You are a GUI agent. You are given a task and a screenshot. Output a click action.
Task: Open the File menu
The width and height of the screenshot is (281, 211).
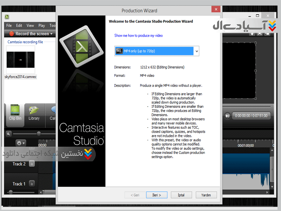pyautogui.click(x=9, y=26)
